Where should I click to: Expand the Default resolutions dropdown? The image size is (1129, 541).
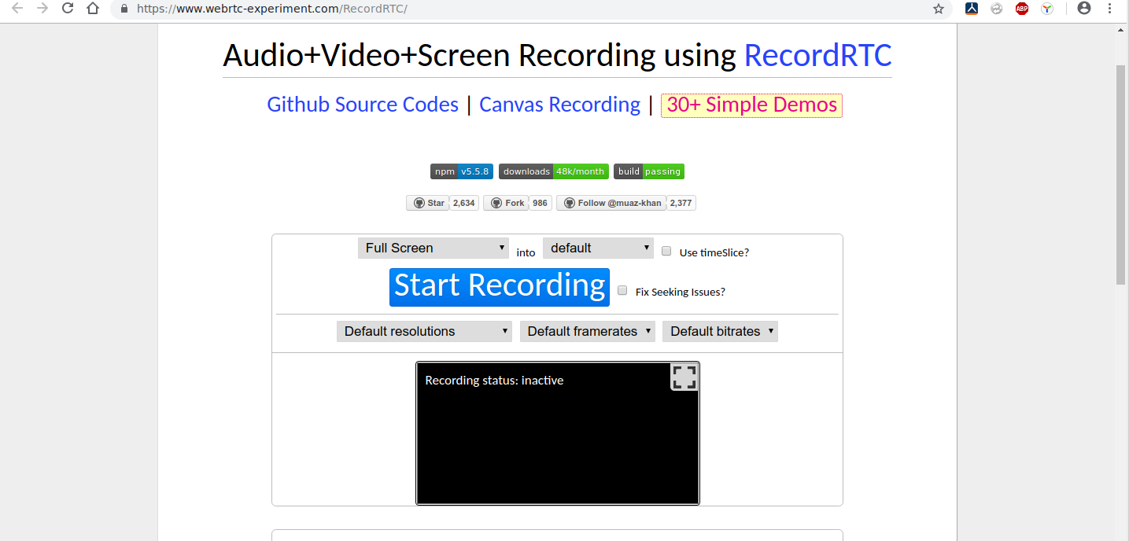coord(424,331)
